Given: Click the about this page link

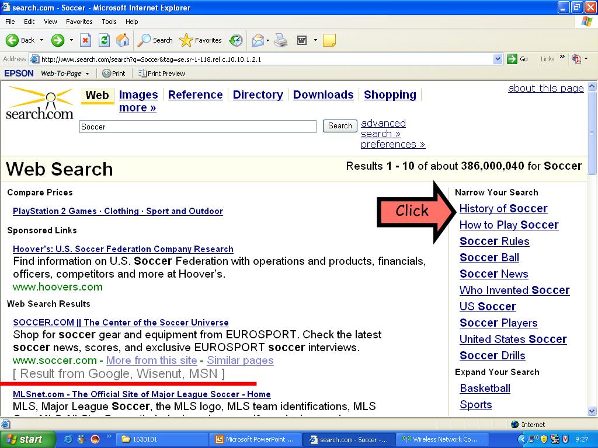Looking at the screenshot, I should coord(546,89).
